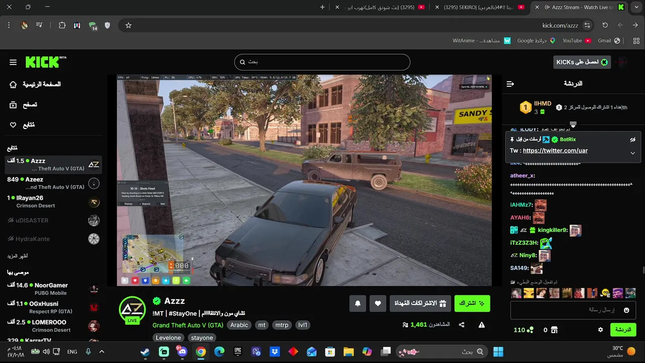This screenshot has width=645, height=363.
Task: Open the extension with 14 badge
Action: [x=93, y=26]
